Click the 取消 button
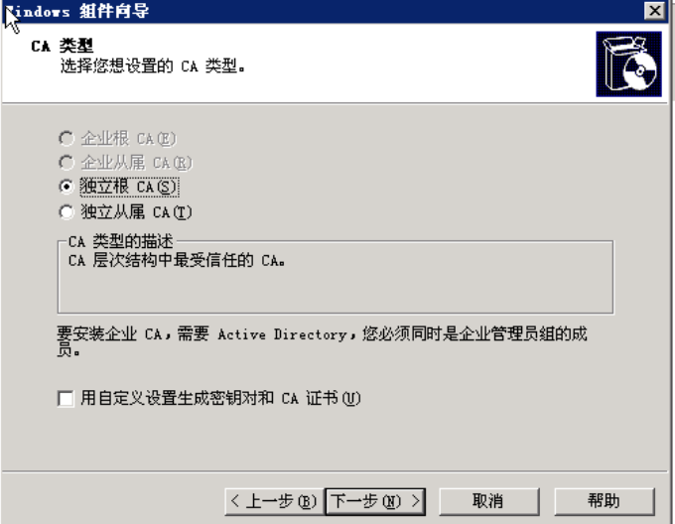The image size is (675, 524). coord(489,501)
